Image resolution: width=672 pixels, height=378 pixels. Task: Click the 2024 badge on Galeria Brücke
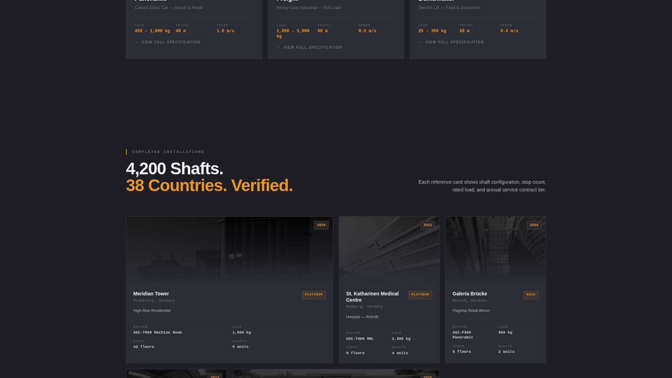[534, 225]
